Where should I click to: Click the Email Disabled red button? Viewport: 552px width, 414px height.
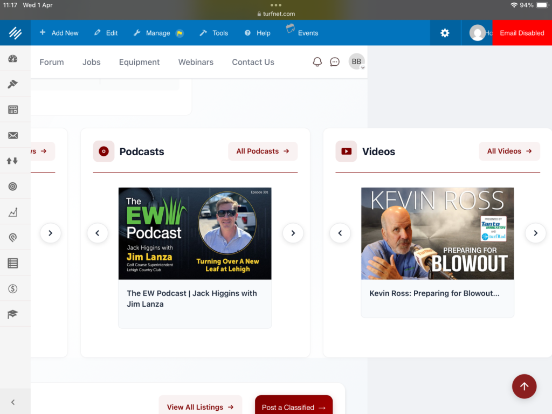coord(522,33)
